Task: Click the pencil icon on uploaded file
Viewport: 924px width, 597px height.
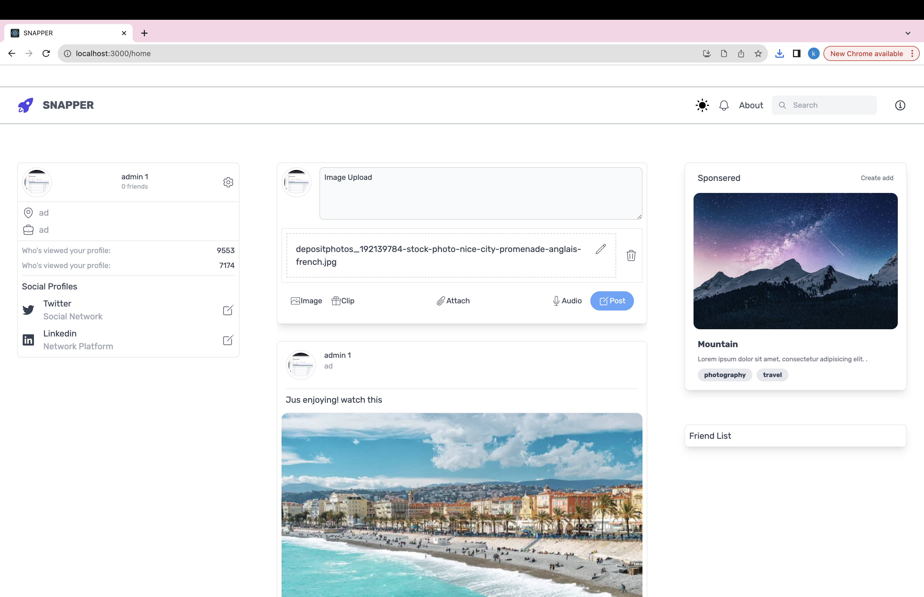Action: (600, 249)
